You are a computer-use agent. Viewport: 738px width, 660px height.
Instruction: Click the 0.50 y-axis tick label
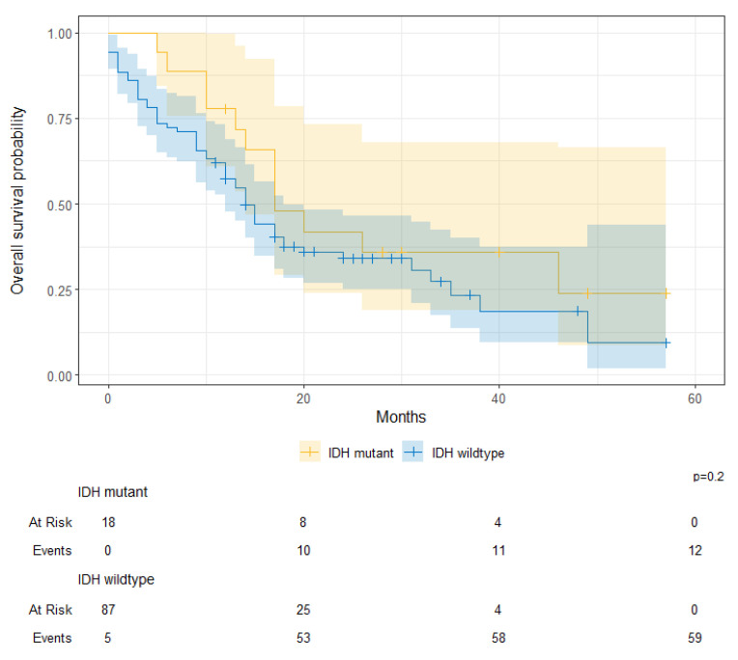[x=60, y=205]
